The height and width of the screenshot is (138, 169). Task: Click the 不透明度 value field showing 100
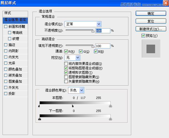pos(103,31)
